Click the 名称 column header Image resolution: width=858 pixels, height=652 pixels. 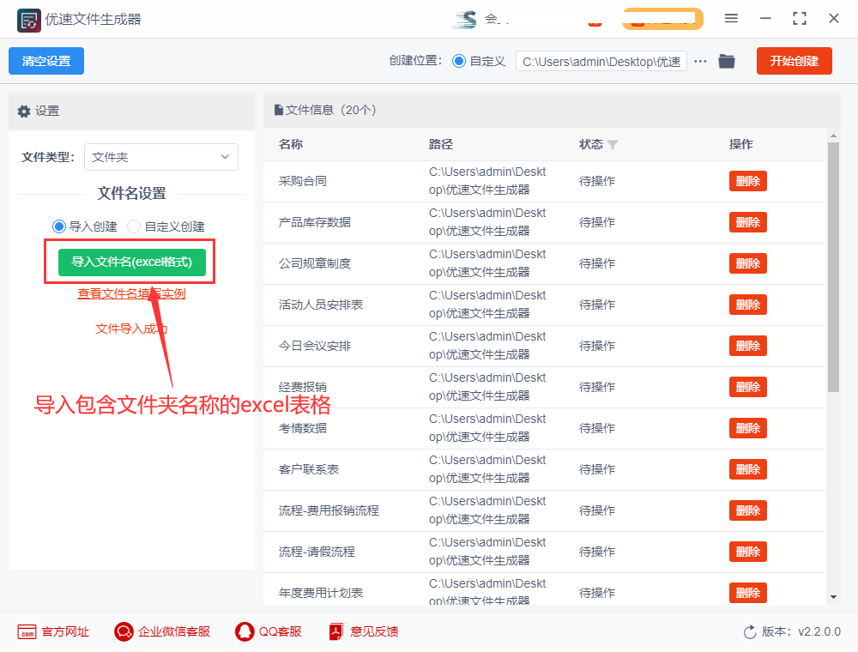291,144
